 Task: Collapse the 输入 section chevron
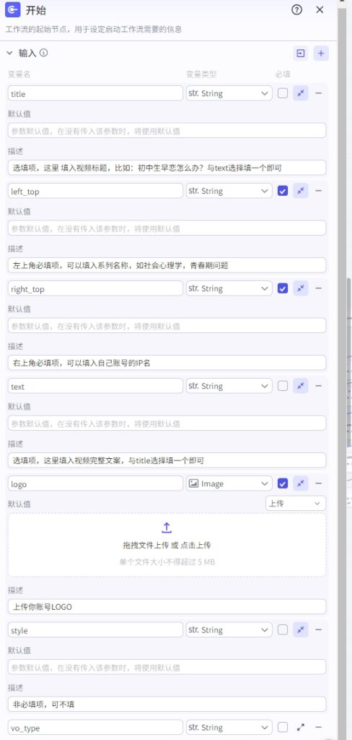click(10, 53)
